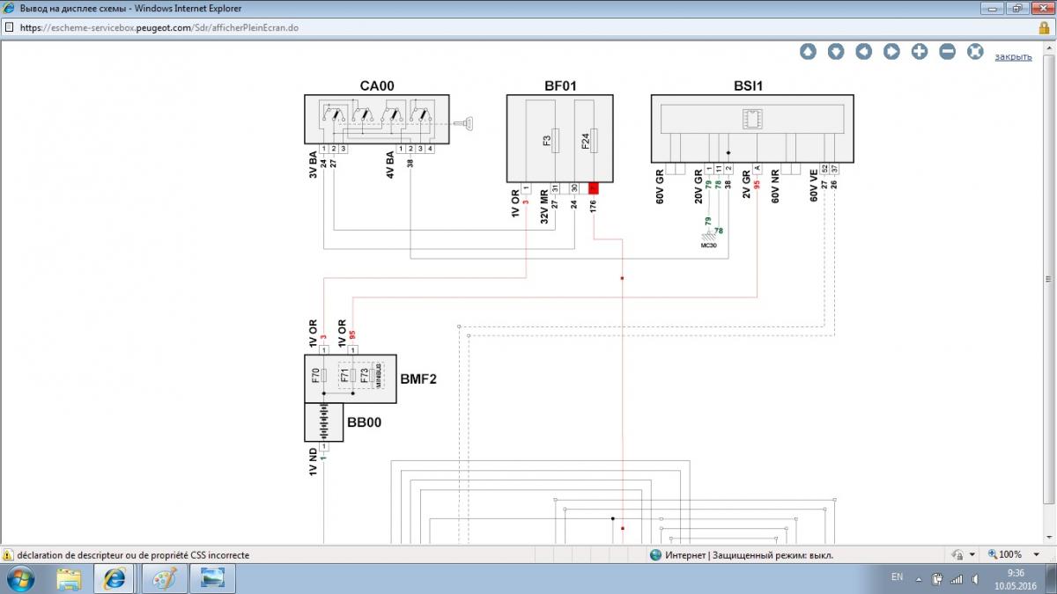This screenshot has height=594, width=1057.
Task: Fit the schematic to screen with the expand icon
Action: (x=975, y=52)
